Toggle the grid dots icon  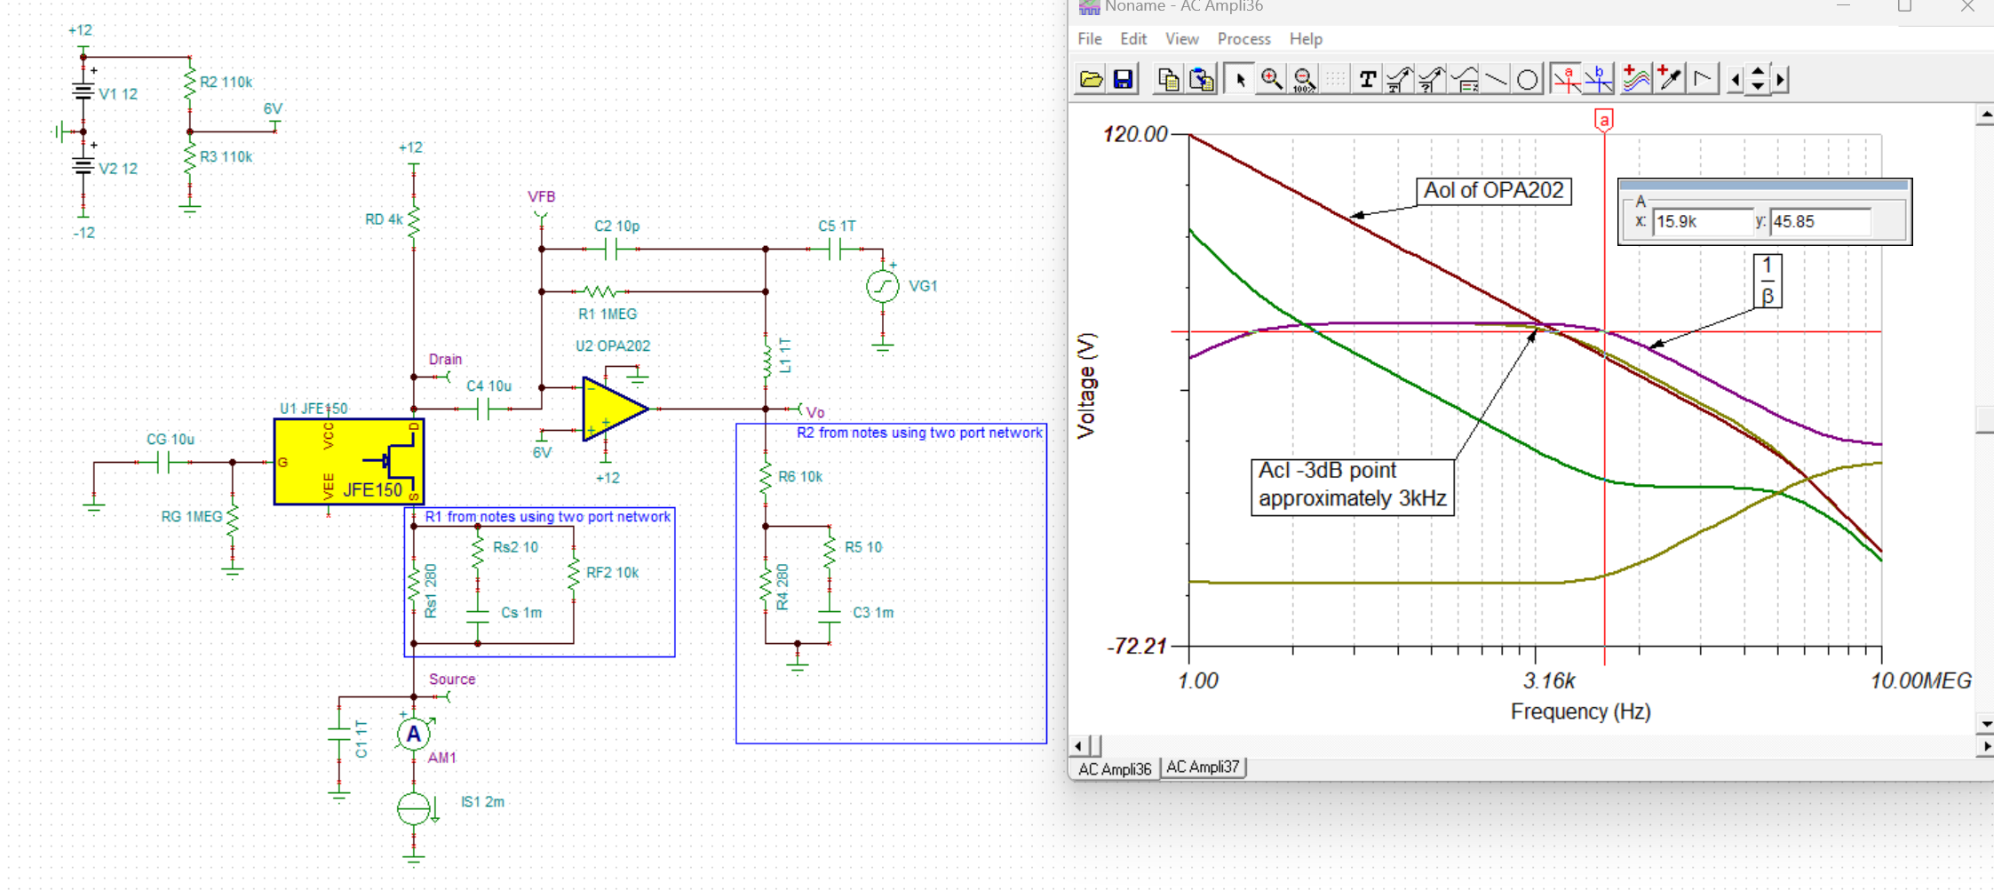[x=1335, y=80]
